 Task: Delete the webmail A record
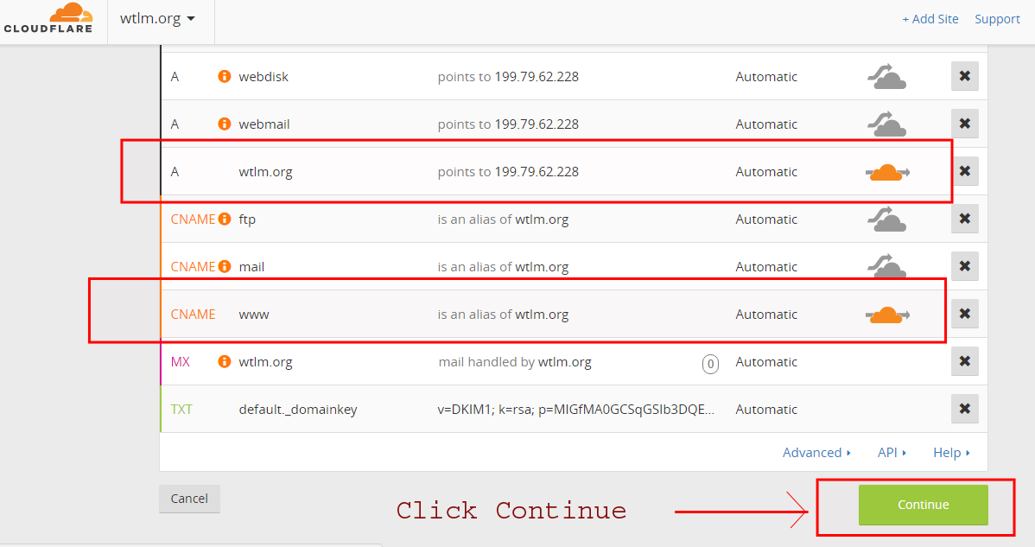pyautogui.click(x=964, y=124)
